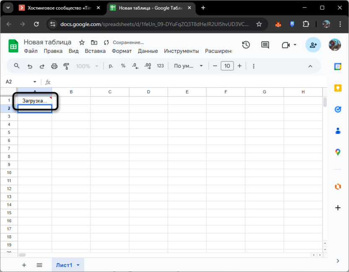Open the name box dropdown arrow
The height and width of the screenshot is (272, 349).
point(35,82)
